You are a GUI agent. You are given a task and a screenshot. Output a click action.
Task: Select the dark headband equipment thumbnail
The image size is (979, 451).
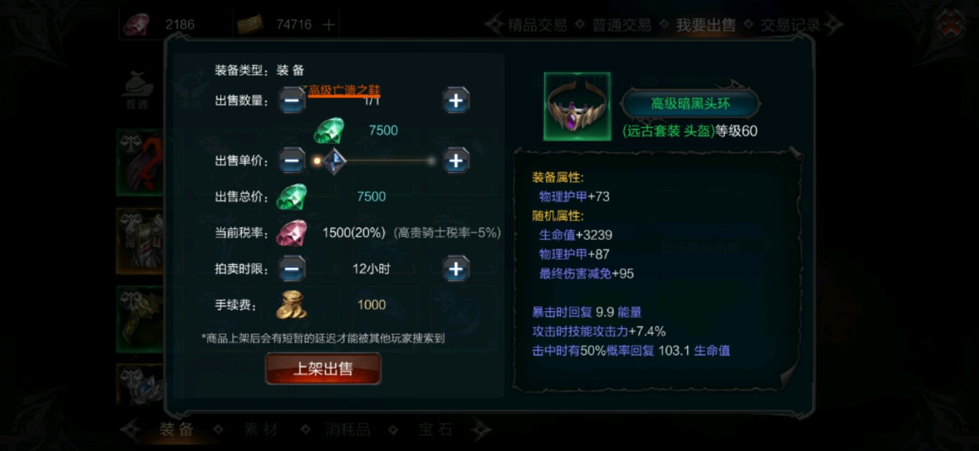click(x=568, y=106)
